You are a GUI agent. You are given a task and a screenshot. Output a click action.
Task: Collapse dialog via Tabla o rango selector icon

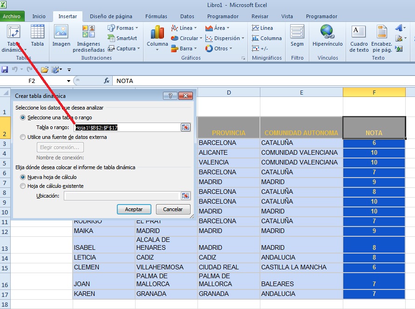pyautogui.click(x=185, y=127)
